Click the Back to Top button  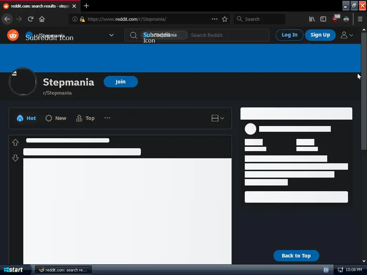pyautogui.click(x=296, y=256)
